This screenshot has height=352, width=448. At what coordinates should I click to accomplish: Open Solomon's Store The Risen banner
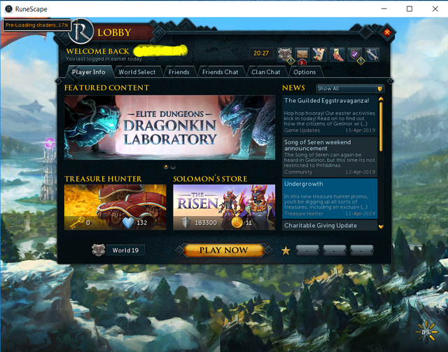click(x=224, y=207)
